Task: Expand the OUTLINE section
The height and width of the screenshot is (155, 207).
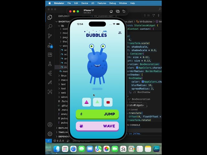Action: point(62,128)
